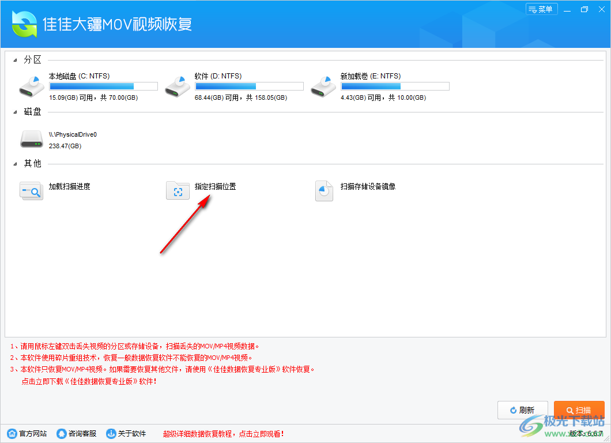The height and width of the screenshot is (443, 611).
Task: Open the 指定扫描位置 (specify scan location) icon
Action: tap(178, 190)
